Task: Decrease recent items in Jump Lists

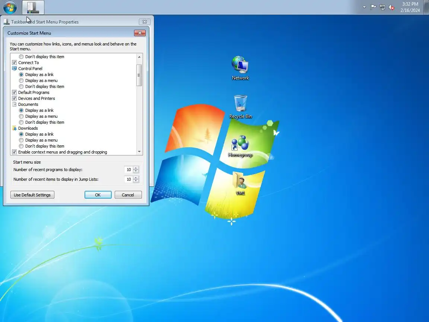Action: pyautogui.click(x=136, y=181)
